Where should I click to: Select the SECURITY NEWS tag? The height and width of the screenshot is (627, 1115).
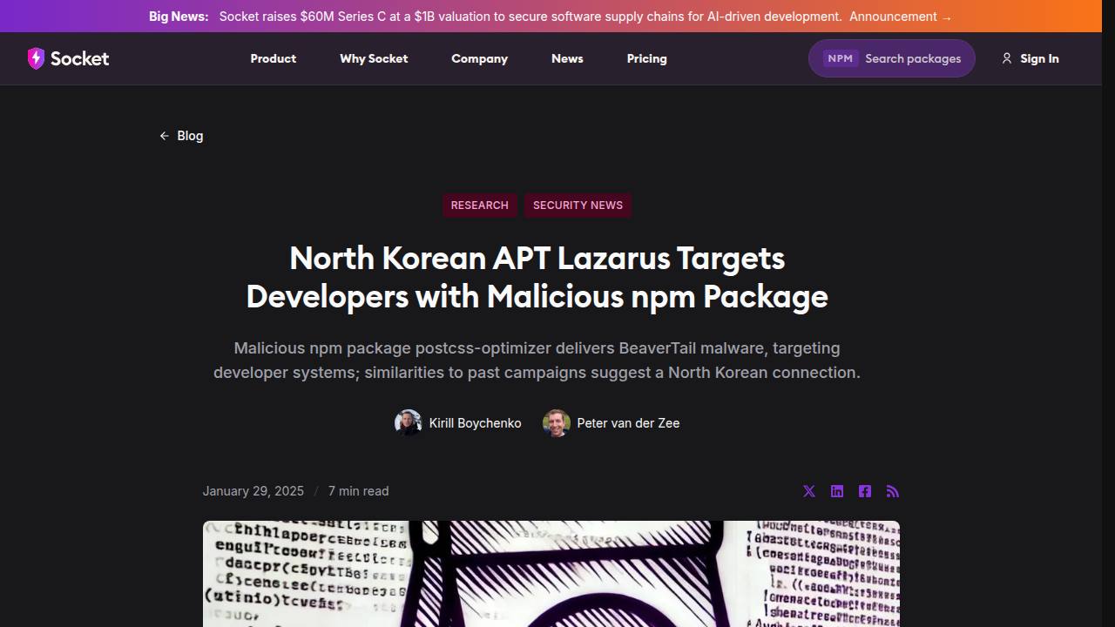(578, 206)
